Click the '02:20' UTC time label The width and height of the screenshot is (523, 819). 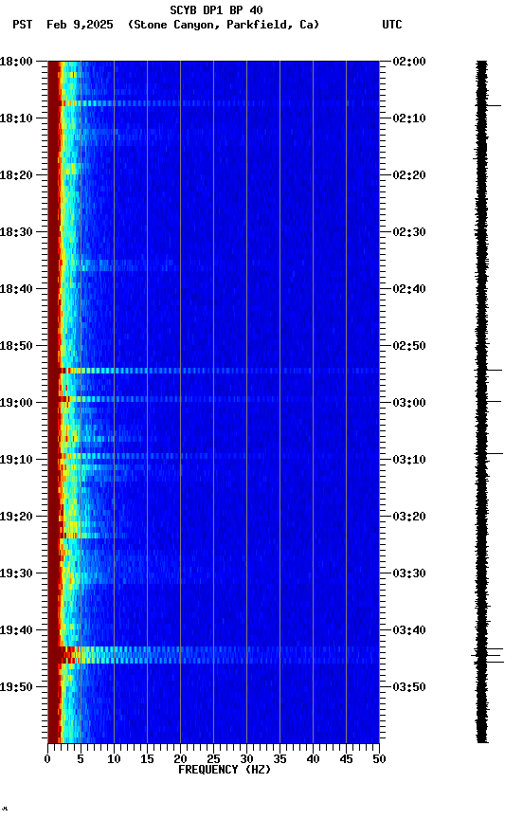(409, 175)
